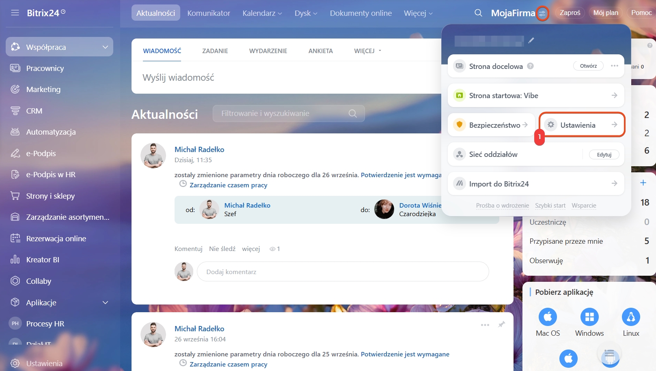The image size is (656, 371).
Task: Click the Mac OS download icon
Action: [x=548, y=317]
